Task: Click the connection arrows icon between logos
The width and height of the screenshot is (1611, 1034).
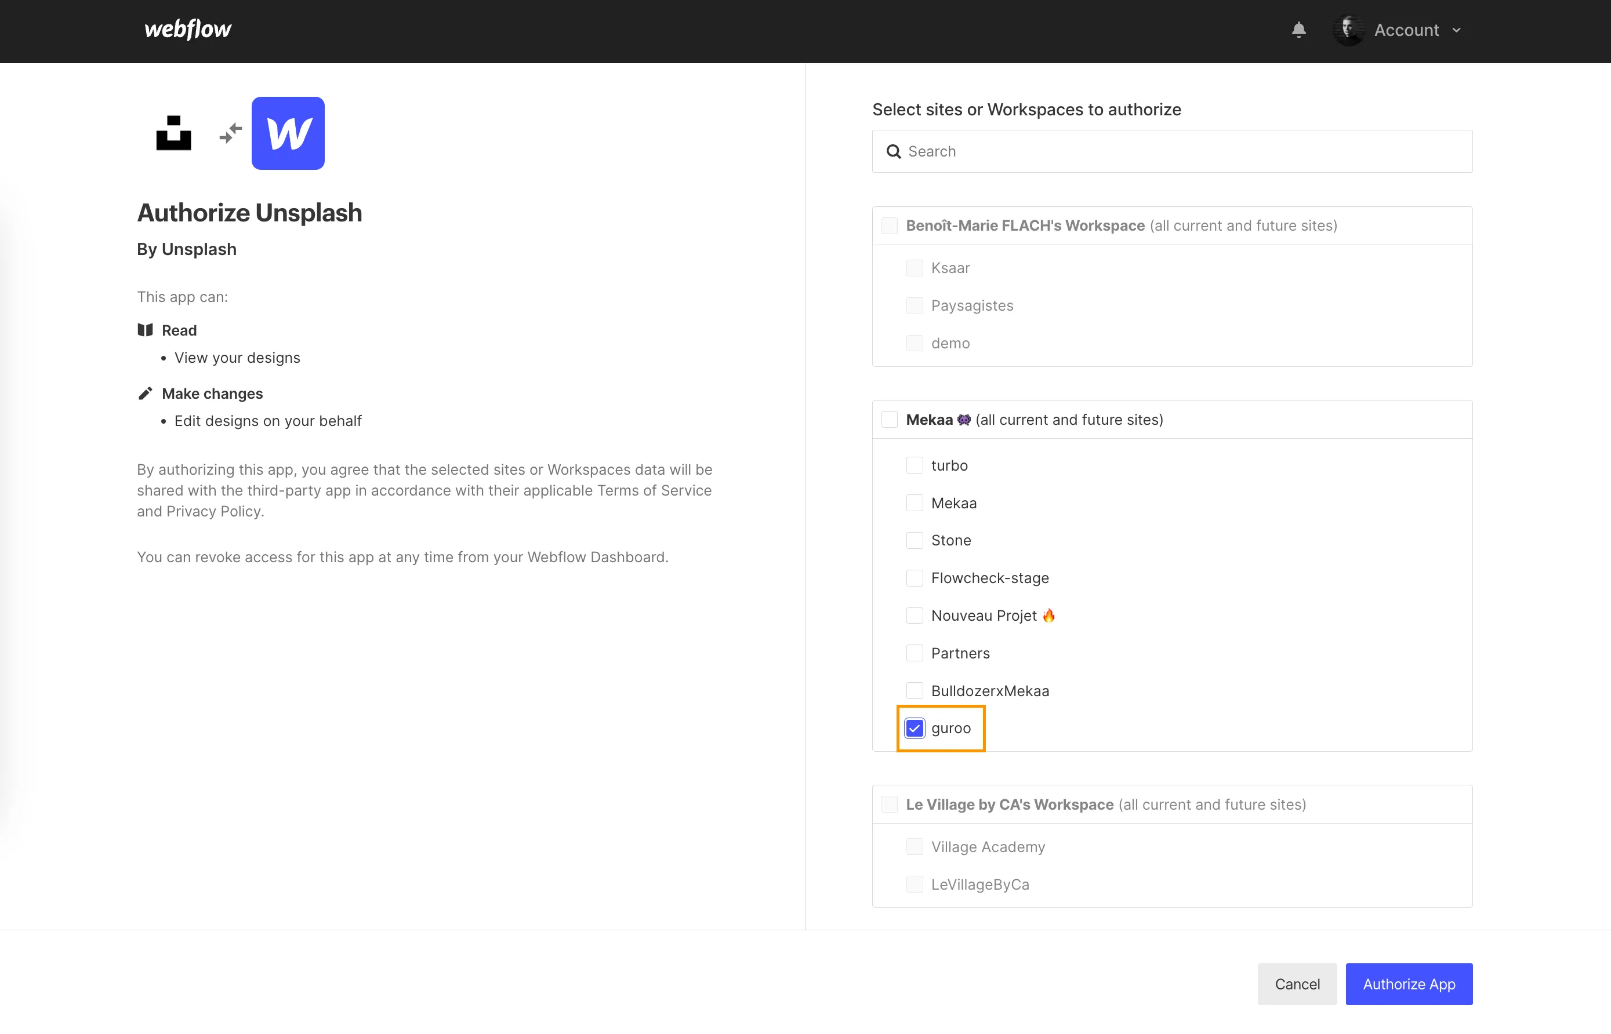Action: (x=230, y=133)
